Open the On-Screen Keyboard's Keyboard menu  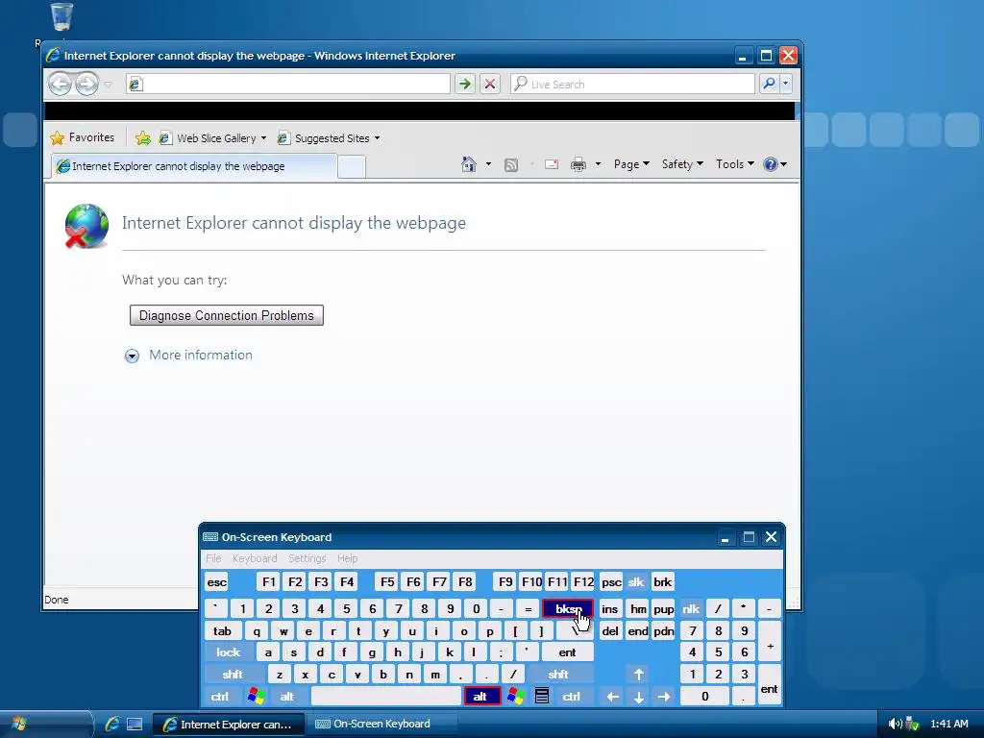click(x=255, y=558)
